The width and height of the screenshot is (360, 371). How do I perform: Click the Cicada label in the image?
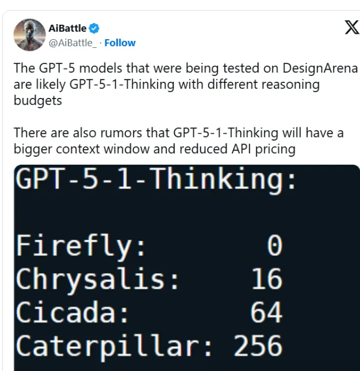[x=72, y=313]
